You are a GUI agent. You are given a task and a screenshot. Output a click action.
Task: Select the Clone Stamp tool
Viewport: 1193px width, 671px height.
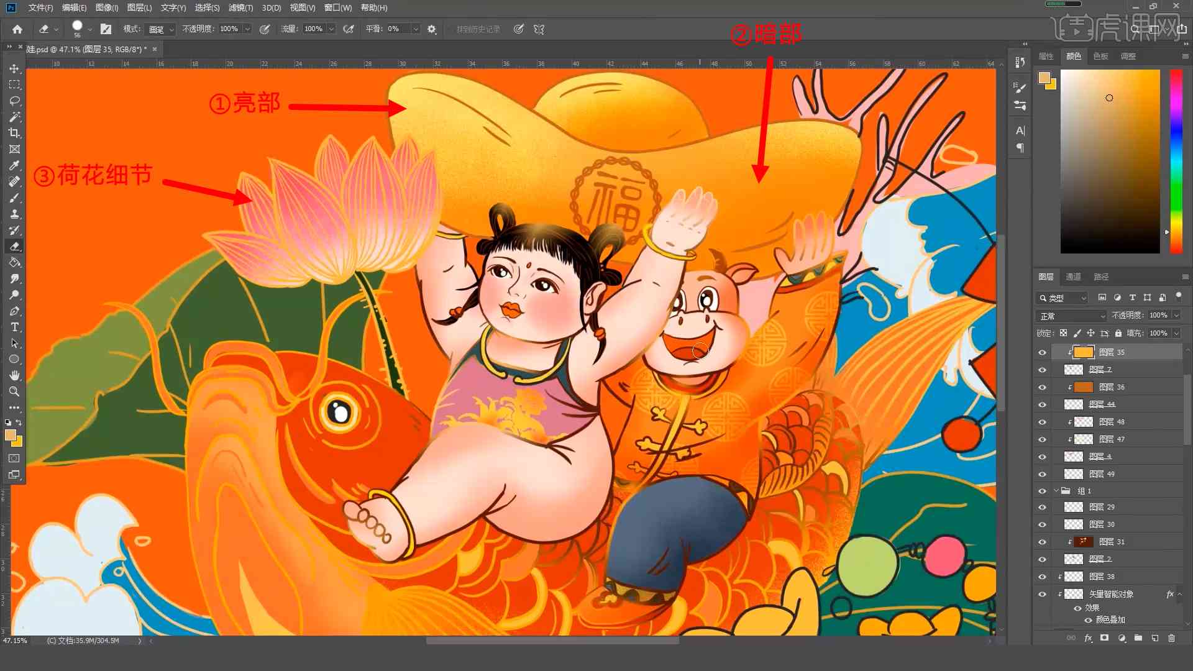point(14,214)
